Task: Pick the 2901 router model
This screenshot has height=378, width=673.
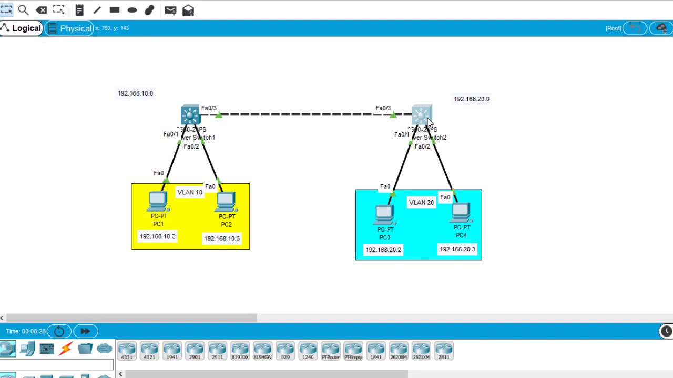Action: click(195, 351)
